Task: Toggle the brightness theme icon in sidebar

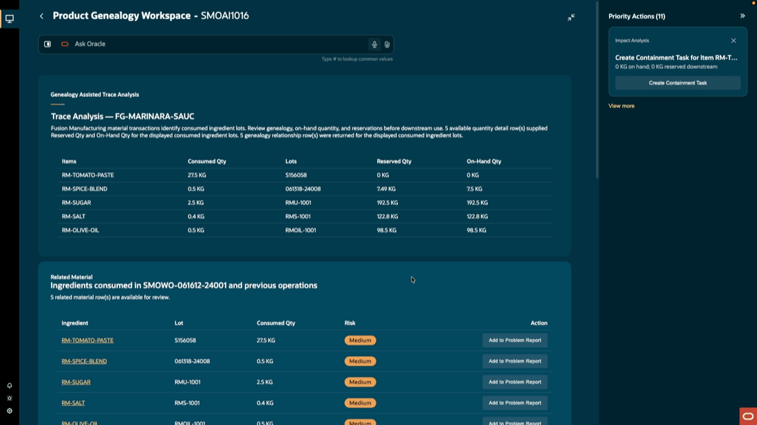Action: 10,398
